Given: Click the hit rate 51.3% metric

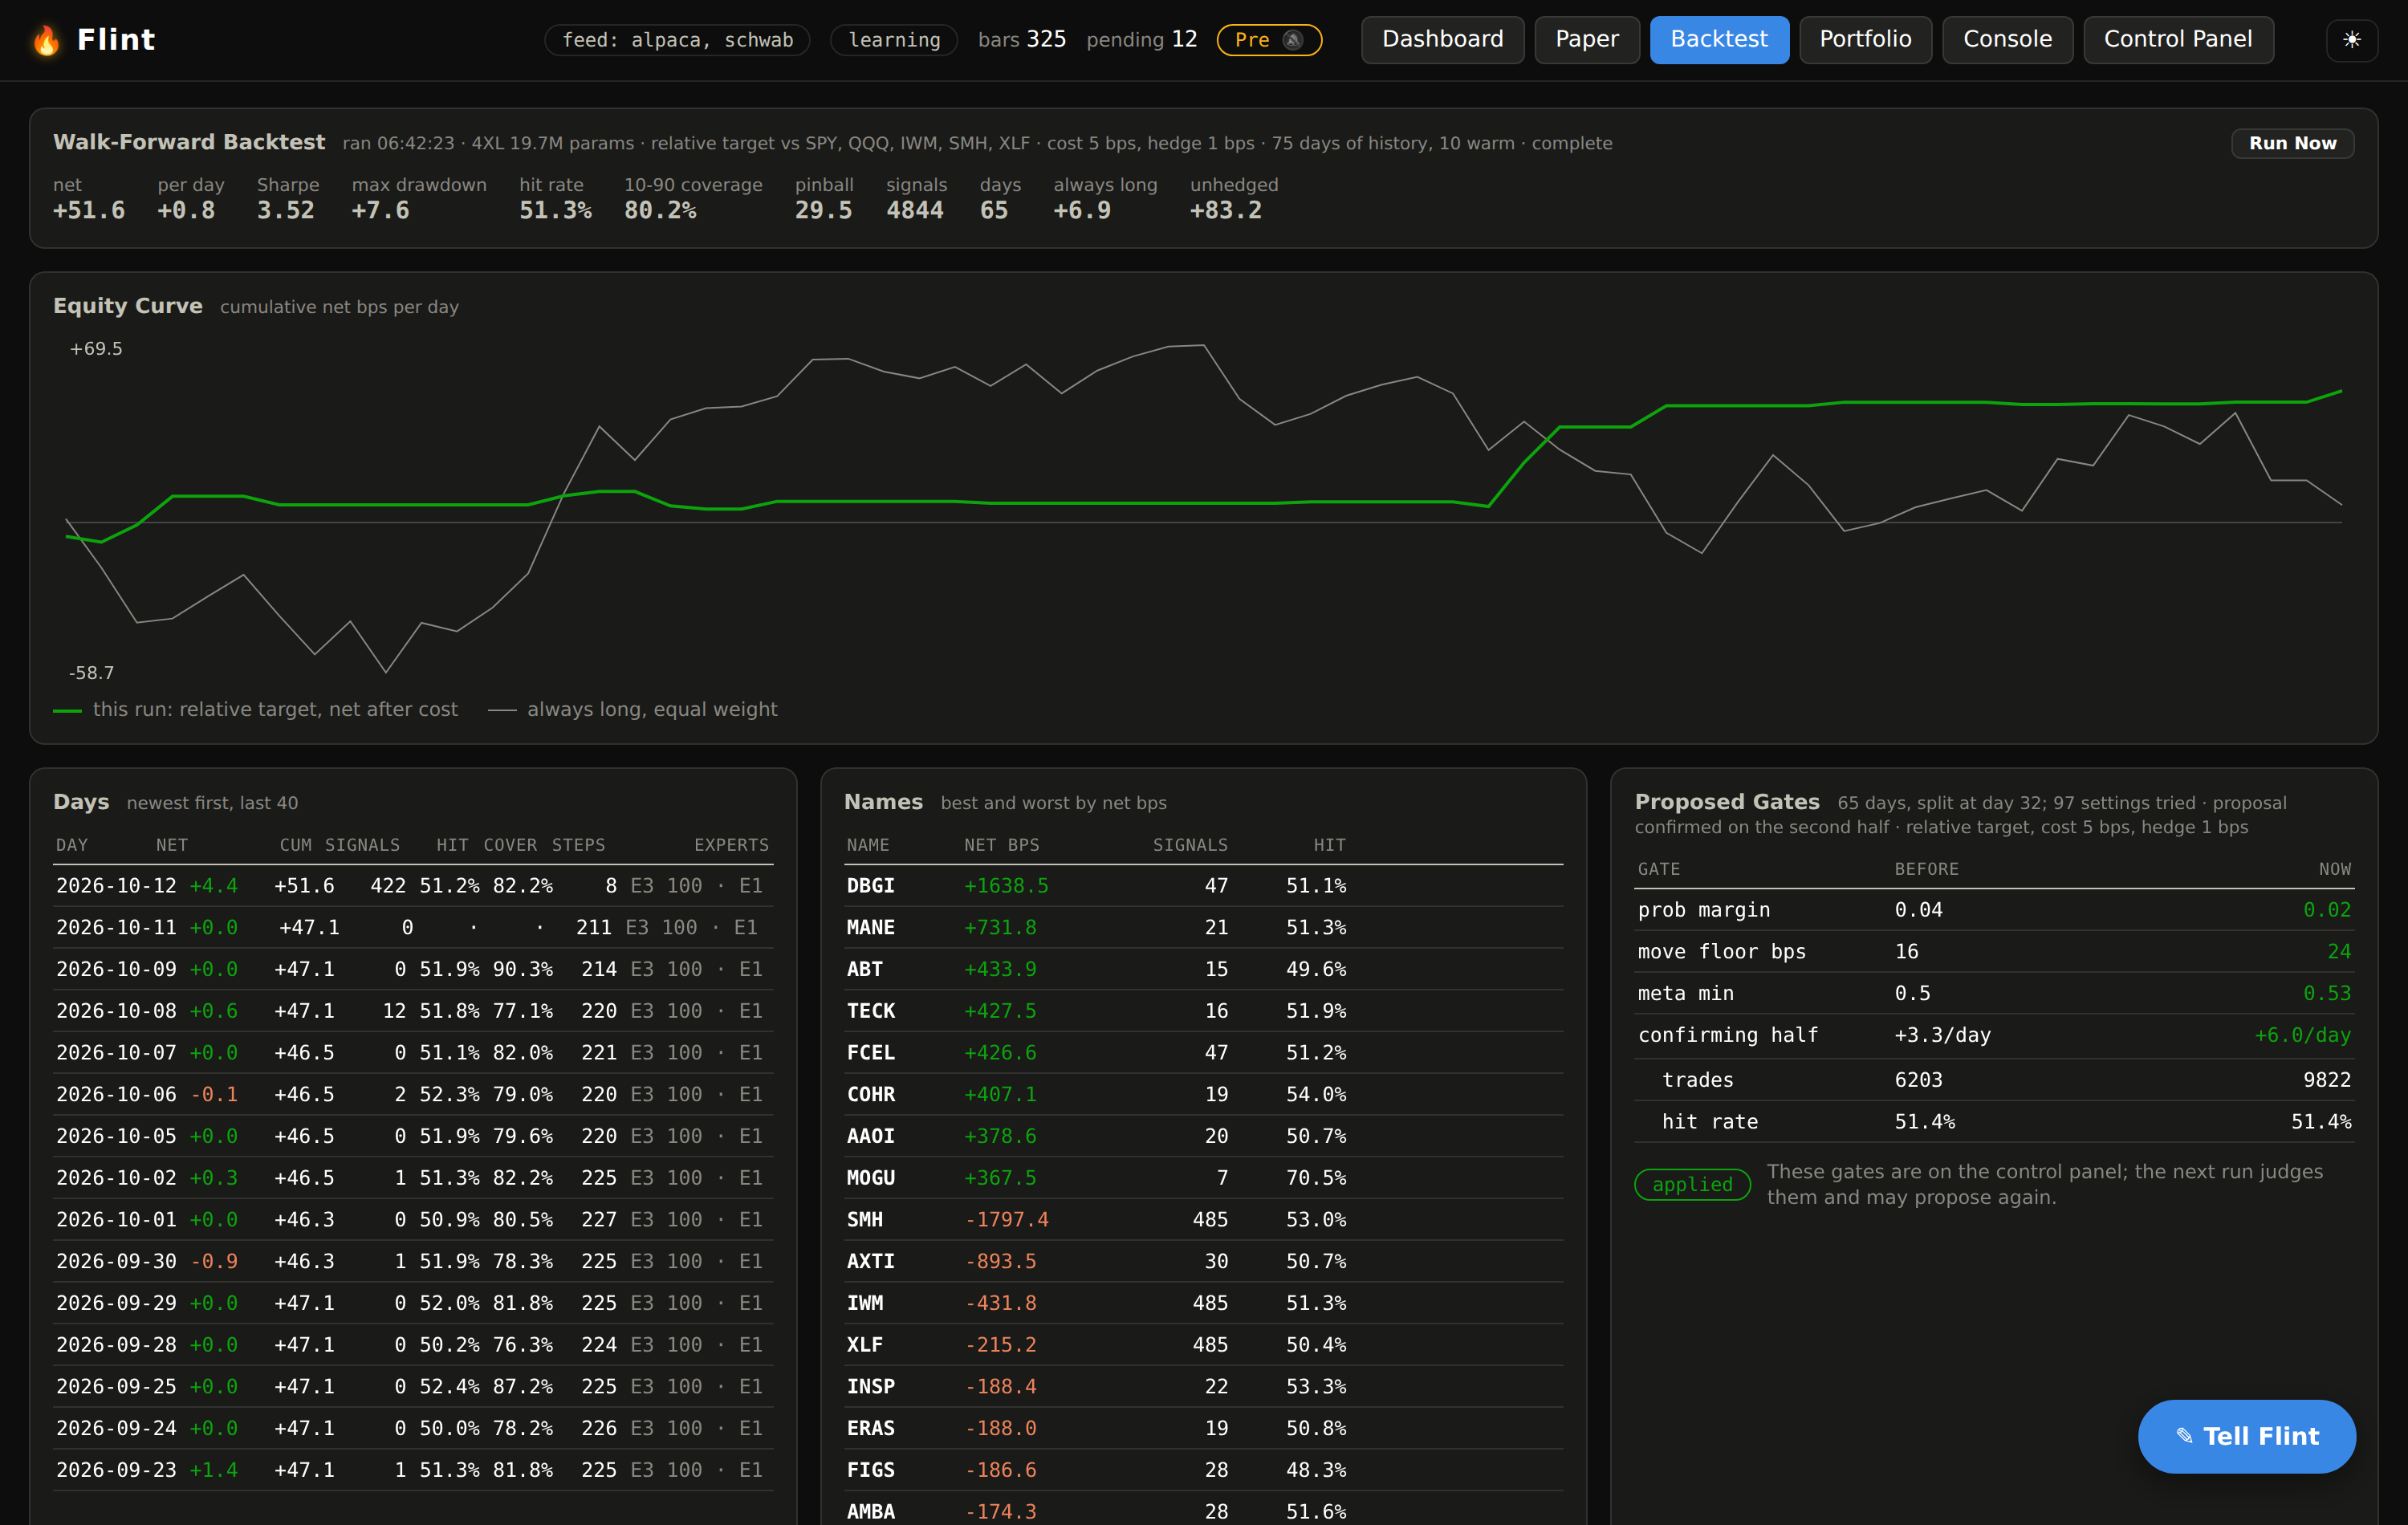Looking at the screenshot, I should click(x=555, y=199).
